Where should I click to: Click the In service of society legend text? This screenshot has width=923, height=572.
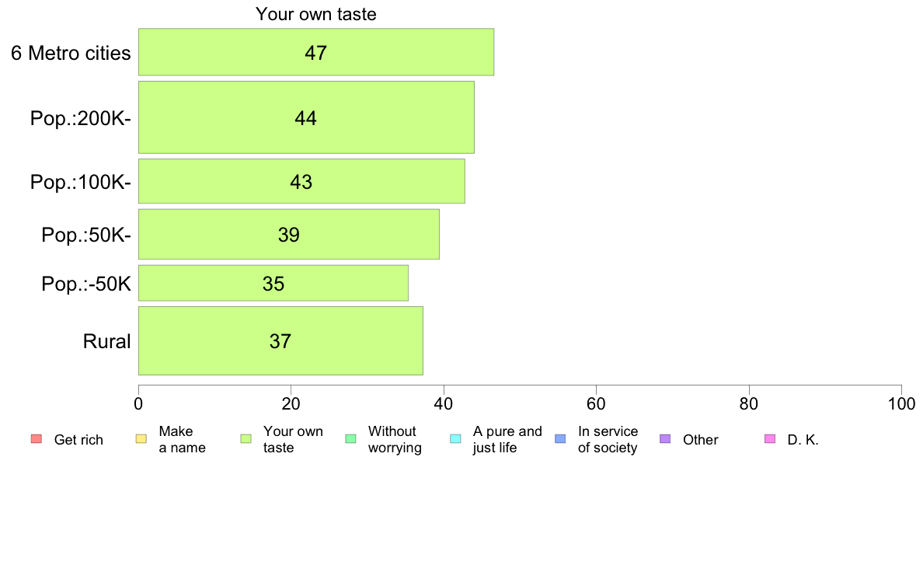[x=608, y=439]
